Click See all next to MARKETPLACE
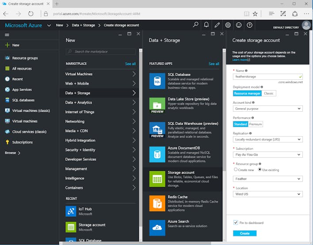The width and height of the screenshot is (313, 245). (130, 64)
